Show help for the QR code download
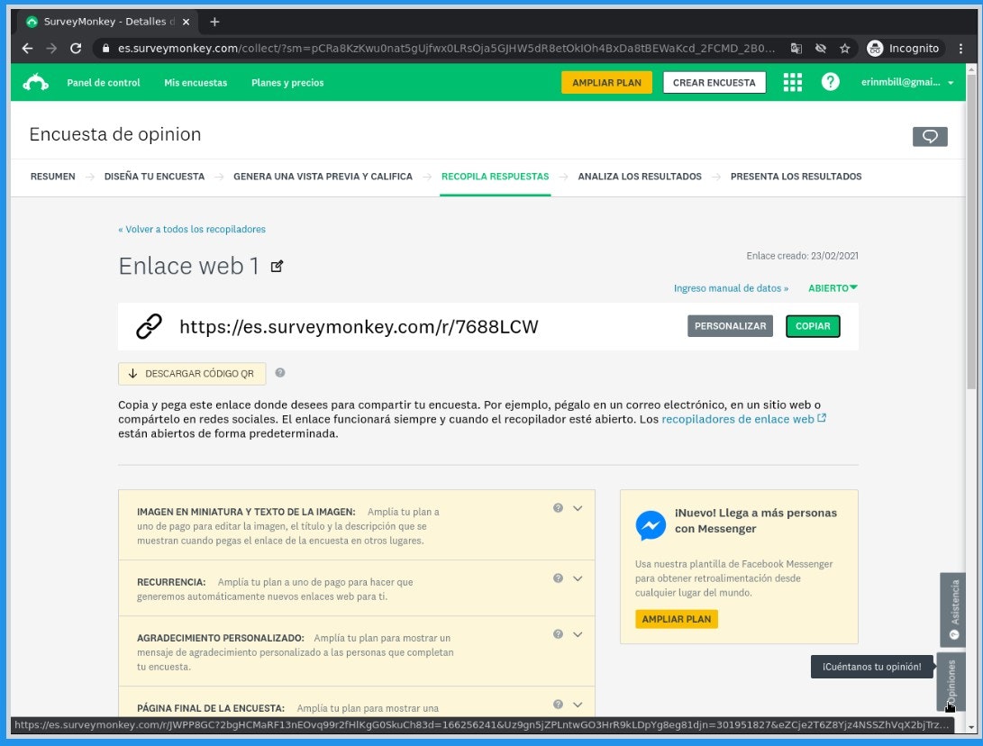 pos(280,372)
